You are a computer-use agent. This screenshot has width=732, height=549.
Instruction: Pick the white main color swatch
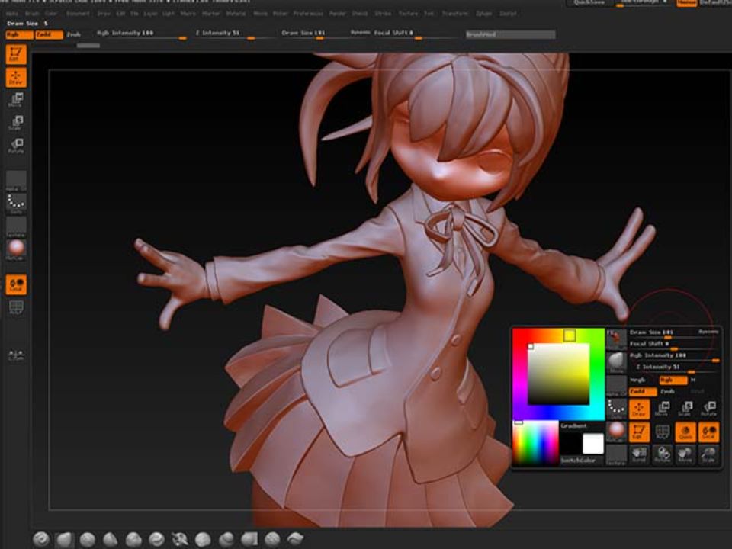[593, 444]
